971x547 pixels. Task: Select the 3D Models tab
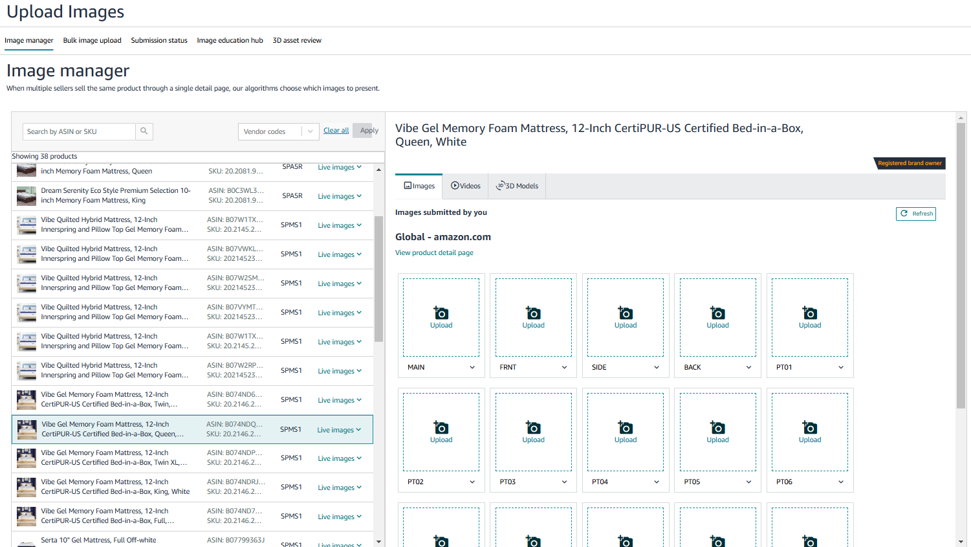tap(517, 186)
